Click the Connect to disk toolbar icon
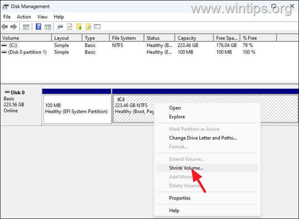This screenshot has height=219, width=299. click(x=60, y=27)
